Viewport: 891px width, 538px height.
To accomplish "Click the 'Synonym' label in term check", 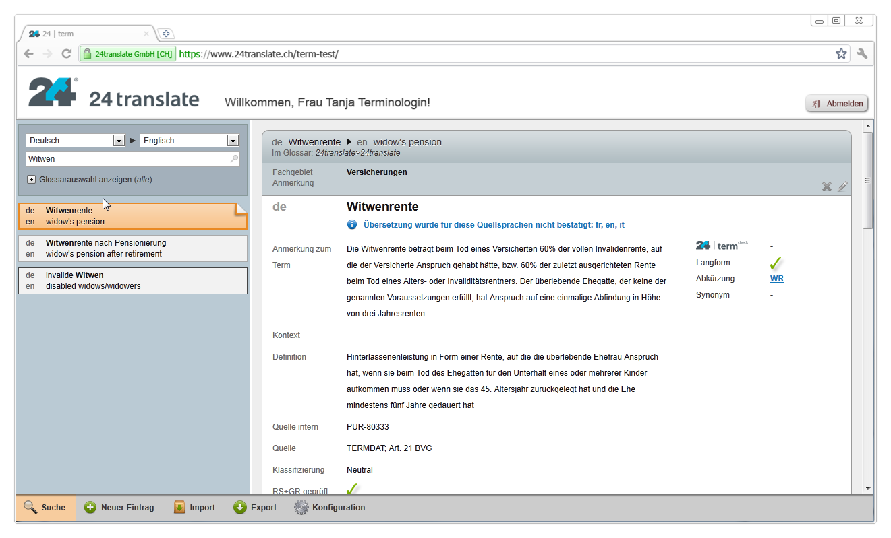I will coord(713,295).
